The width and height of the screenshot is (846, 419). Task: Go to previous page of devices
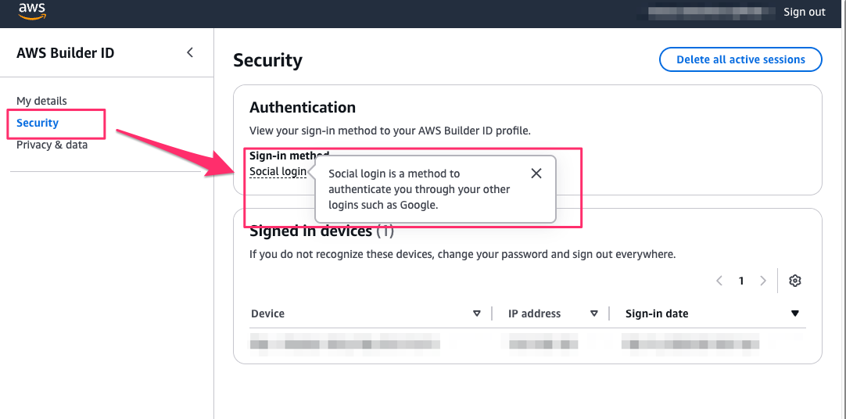pyautogui.click(x=719, y=281)
